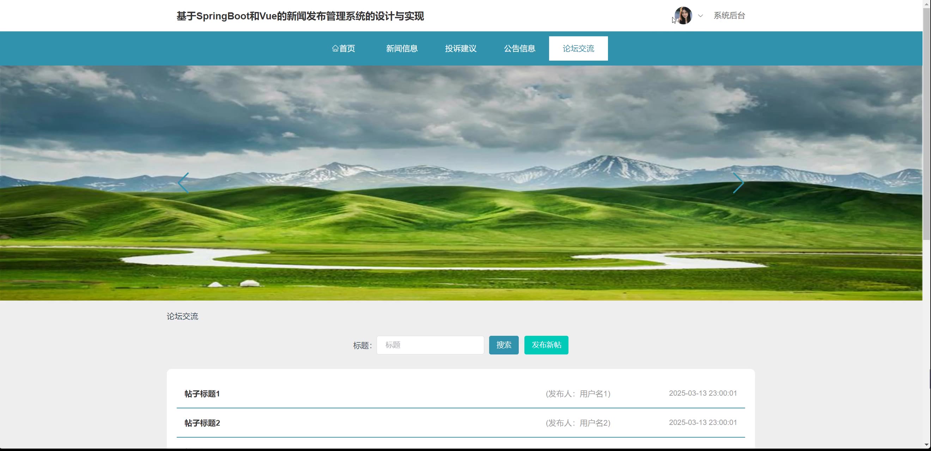Click the site title heading

tap(300, 16)
